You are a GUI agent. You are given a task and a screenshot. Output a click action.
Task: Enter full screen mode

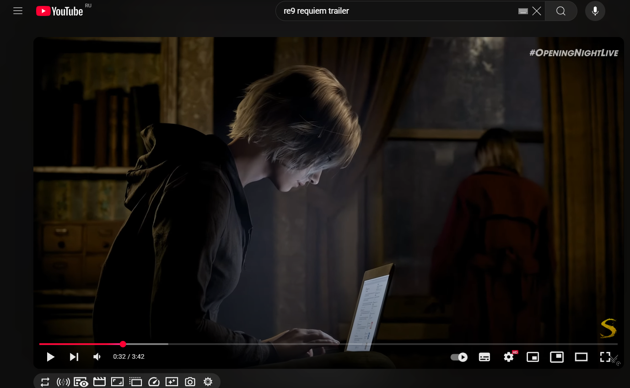click(605, 357)
